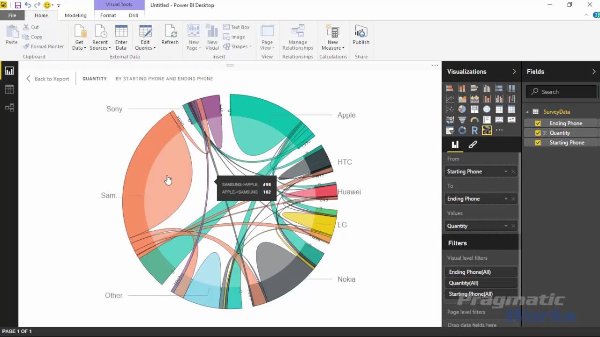Image resolution: width=600 pixels, height=337 pixels.
Task: Select the clustered bar chart visual
Action: (x=474, y=88)
